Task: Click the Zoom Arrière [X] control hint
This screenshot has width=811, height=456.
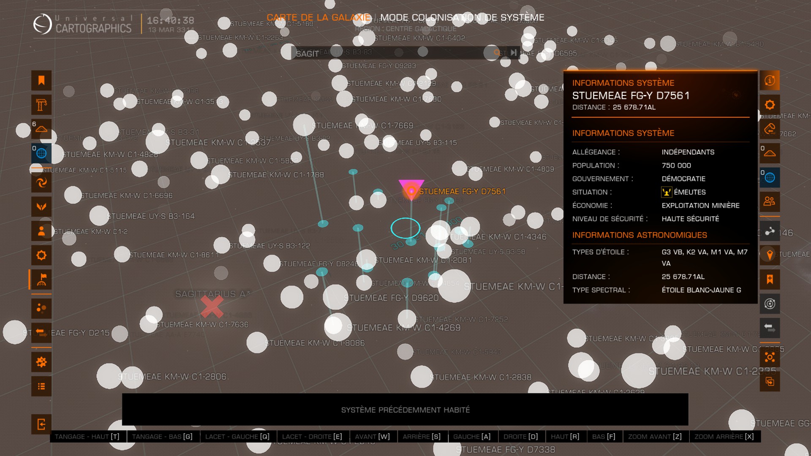Action: pyautogui.click(x=724, y=437)
